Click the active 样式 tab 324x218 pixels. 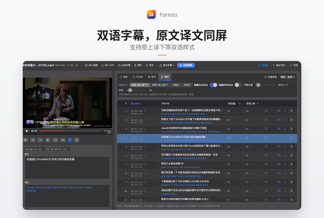click(165, 77)
